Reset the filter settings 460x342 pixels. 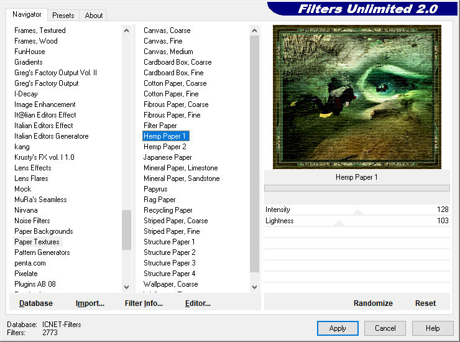[x=425, y=303]
